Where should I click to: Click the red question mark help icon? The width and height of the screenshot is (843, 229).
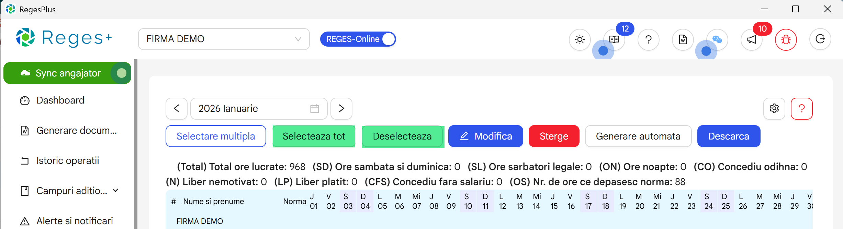[x=802, y=109]
